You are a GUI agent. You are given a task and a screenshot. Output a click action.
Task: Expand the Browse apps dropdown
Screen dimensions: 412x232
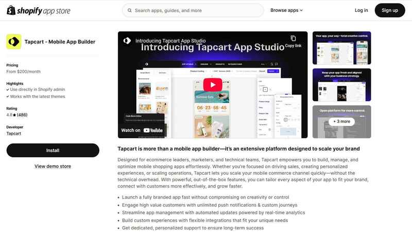point(286,10)
